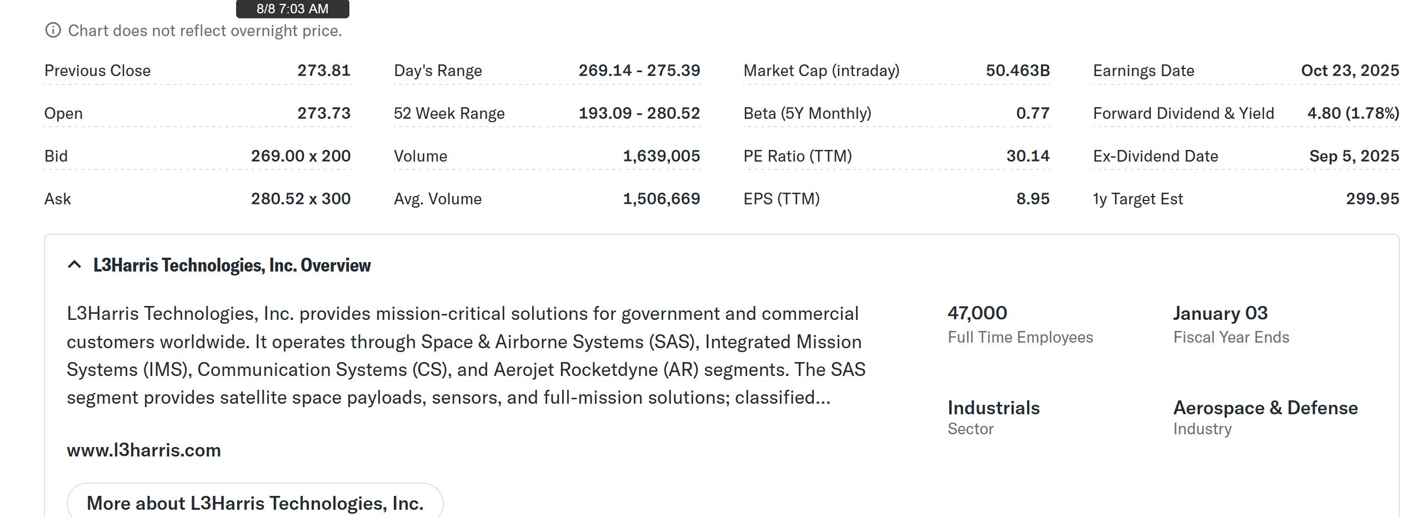This screenshot has height=517, width=1422.
Task: Click More about L3Harris Technologies, Inc. button
Action: 255,503
